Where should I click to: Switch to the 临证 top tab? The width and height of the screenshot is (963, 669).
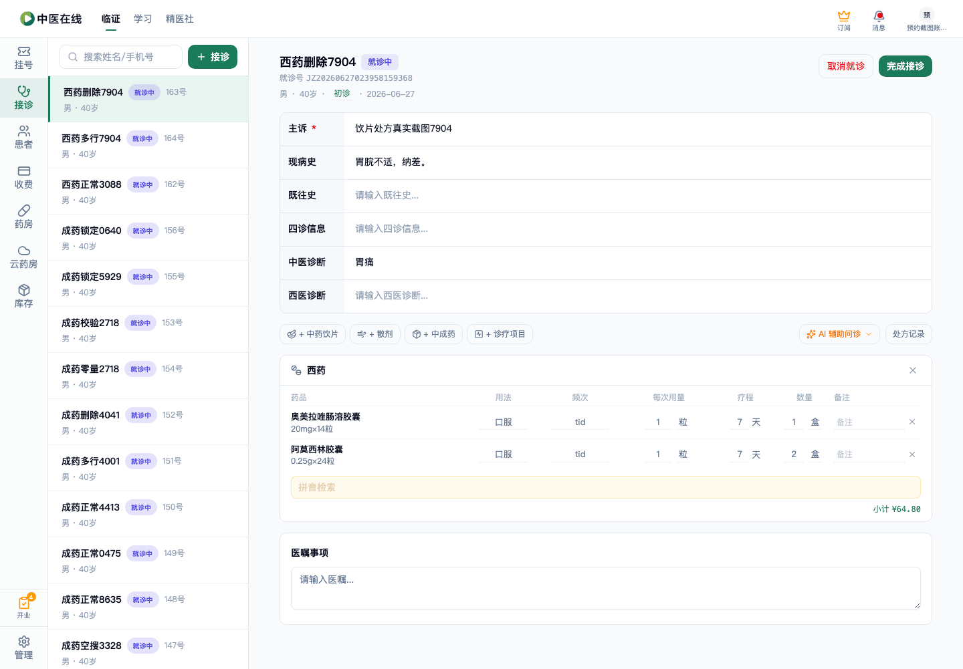[111, 19]
